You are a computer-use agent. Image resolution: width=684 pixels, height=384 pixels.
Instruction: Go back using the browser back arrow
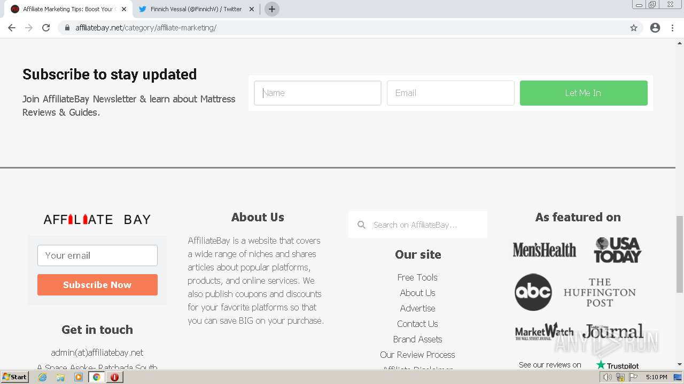[12, 28]
